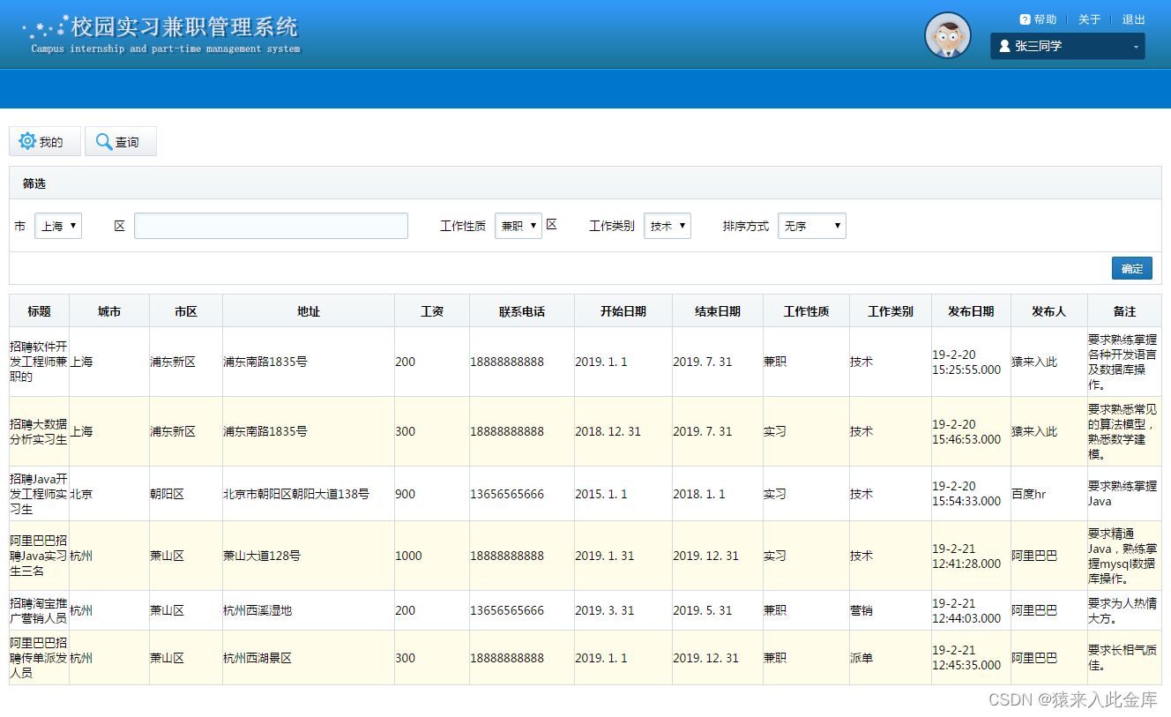Click the 城市 column header
Screen dimensions: 1171x717
click(x=109, y=311)
